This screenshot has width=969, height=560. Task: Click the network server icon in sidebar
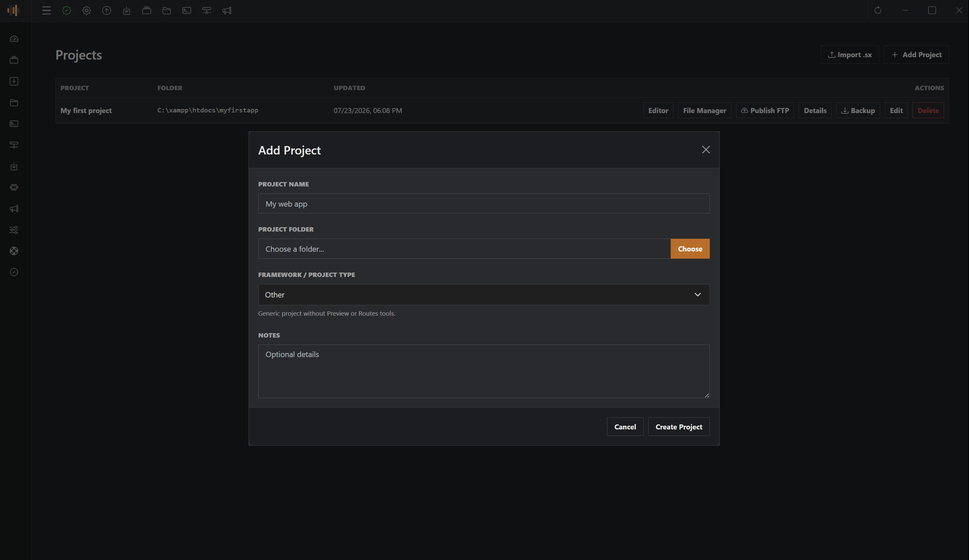[14, 145]
